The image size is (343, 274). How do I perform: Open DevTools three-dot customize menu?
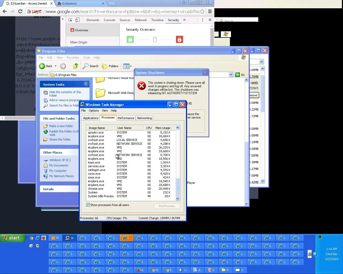click(x=203, y=20)
